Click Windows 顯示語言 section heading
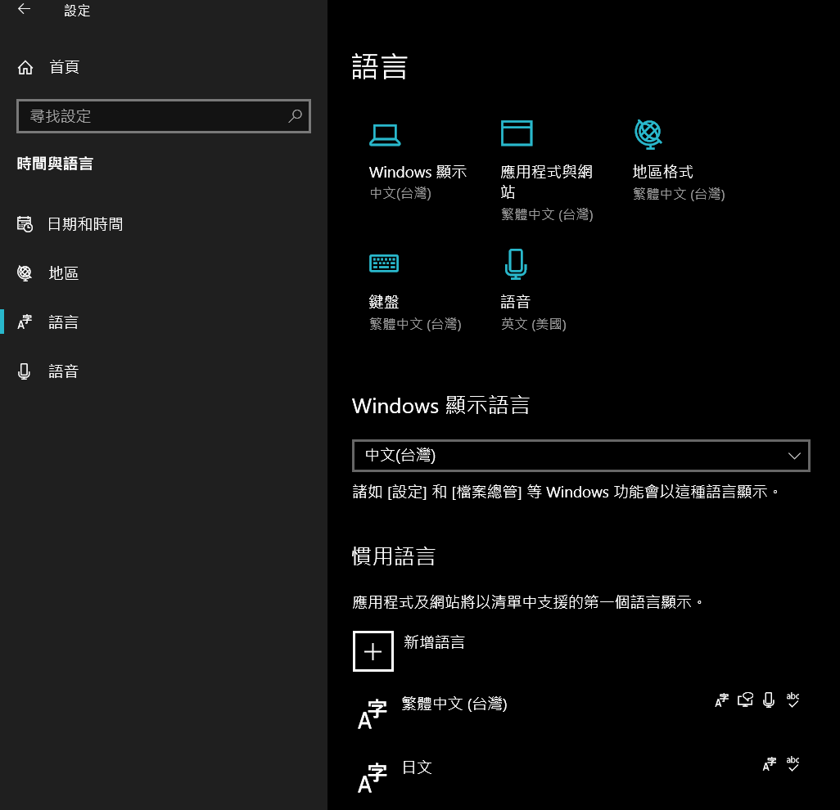The width and height of the screenshot is (840, 810). [441, 405]
